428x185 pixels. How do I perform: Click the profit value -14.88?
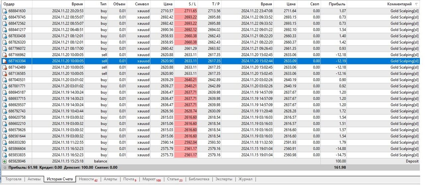coord(341,149)
